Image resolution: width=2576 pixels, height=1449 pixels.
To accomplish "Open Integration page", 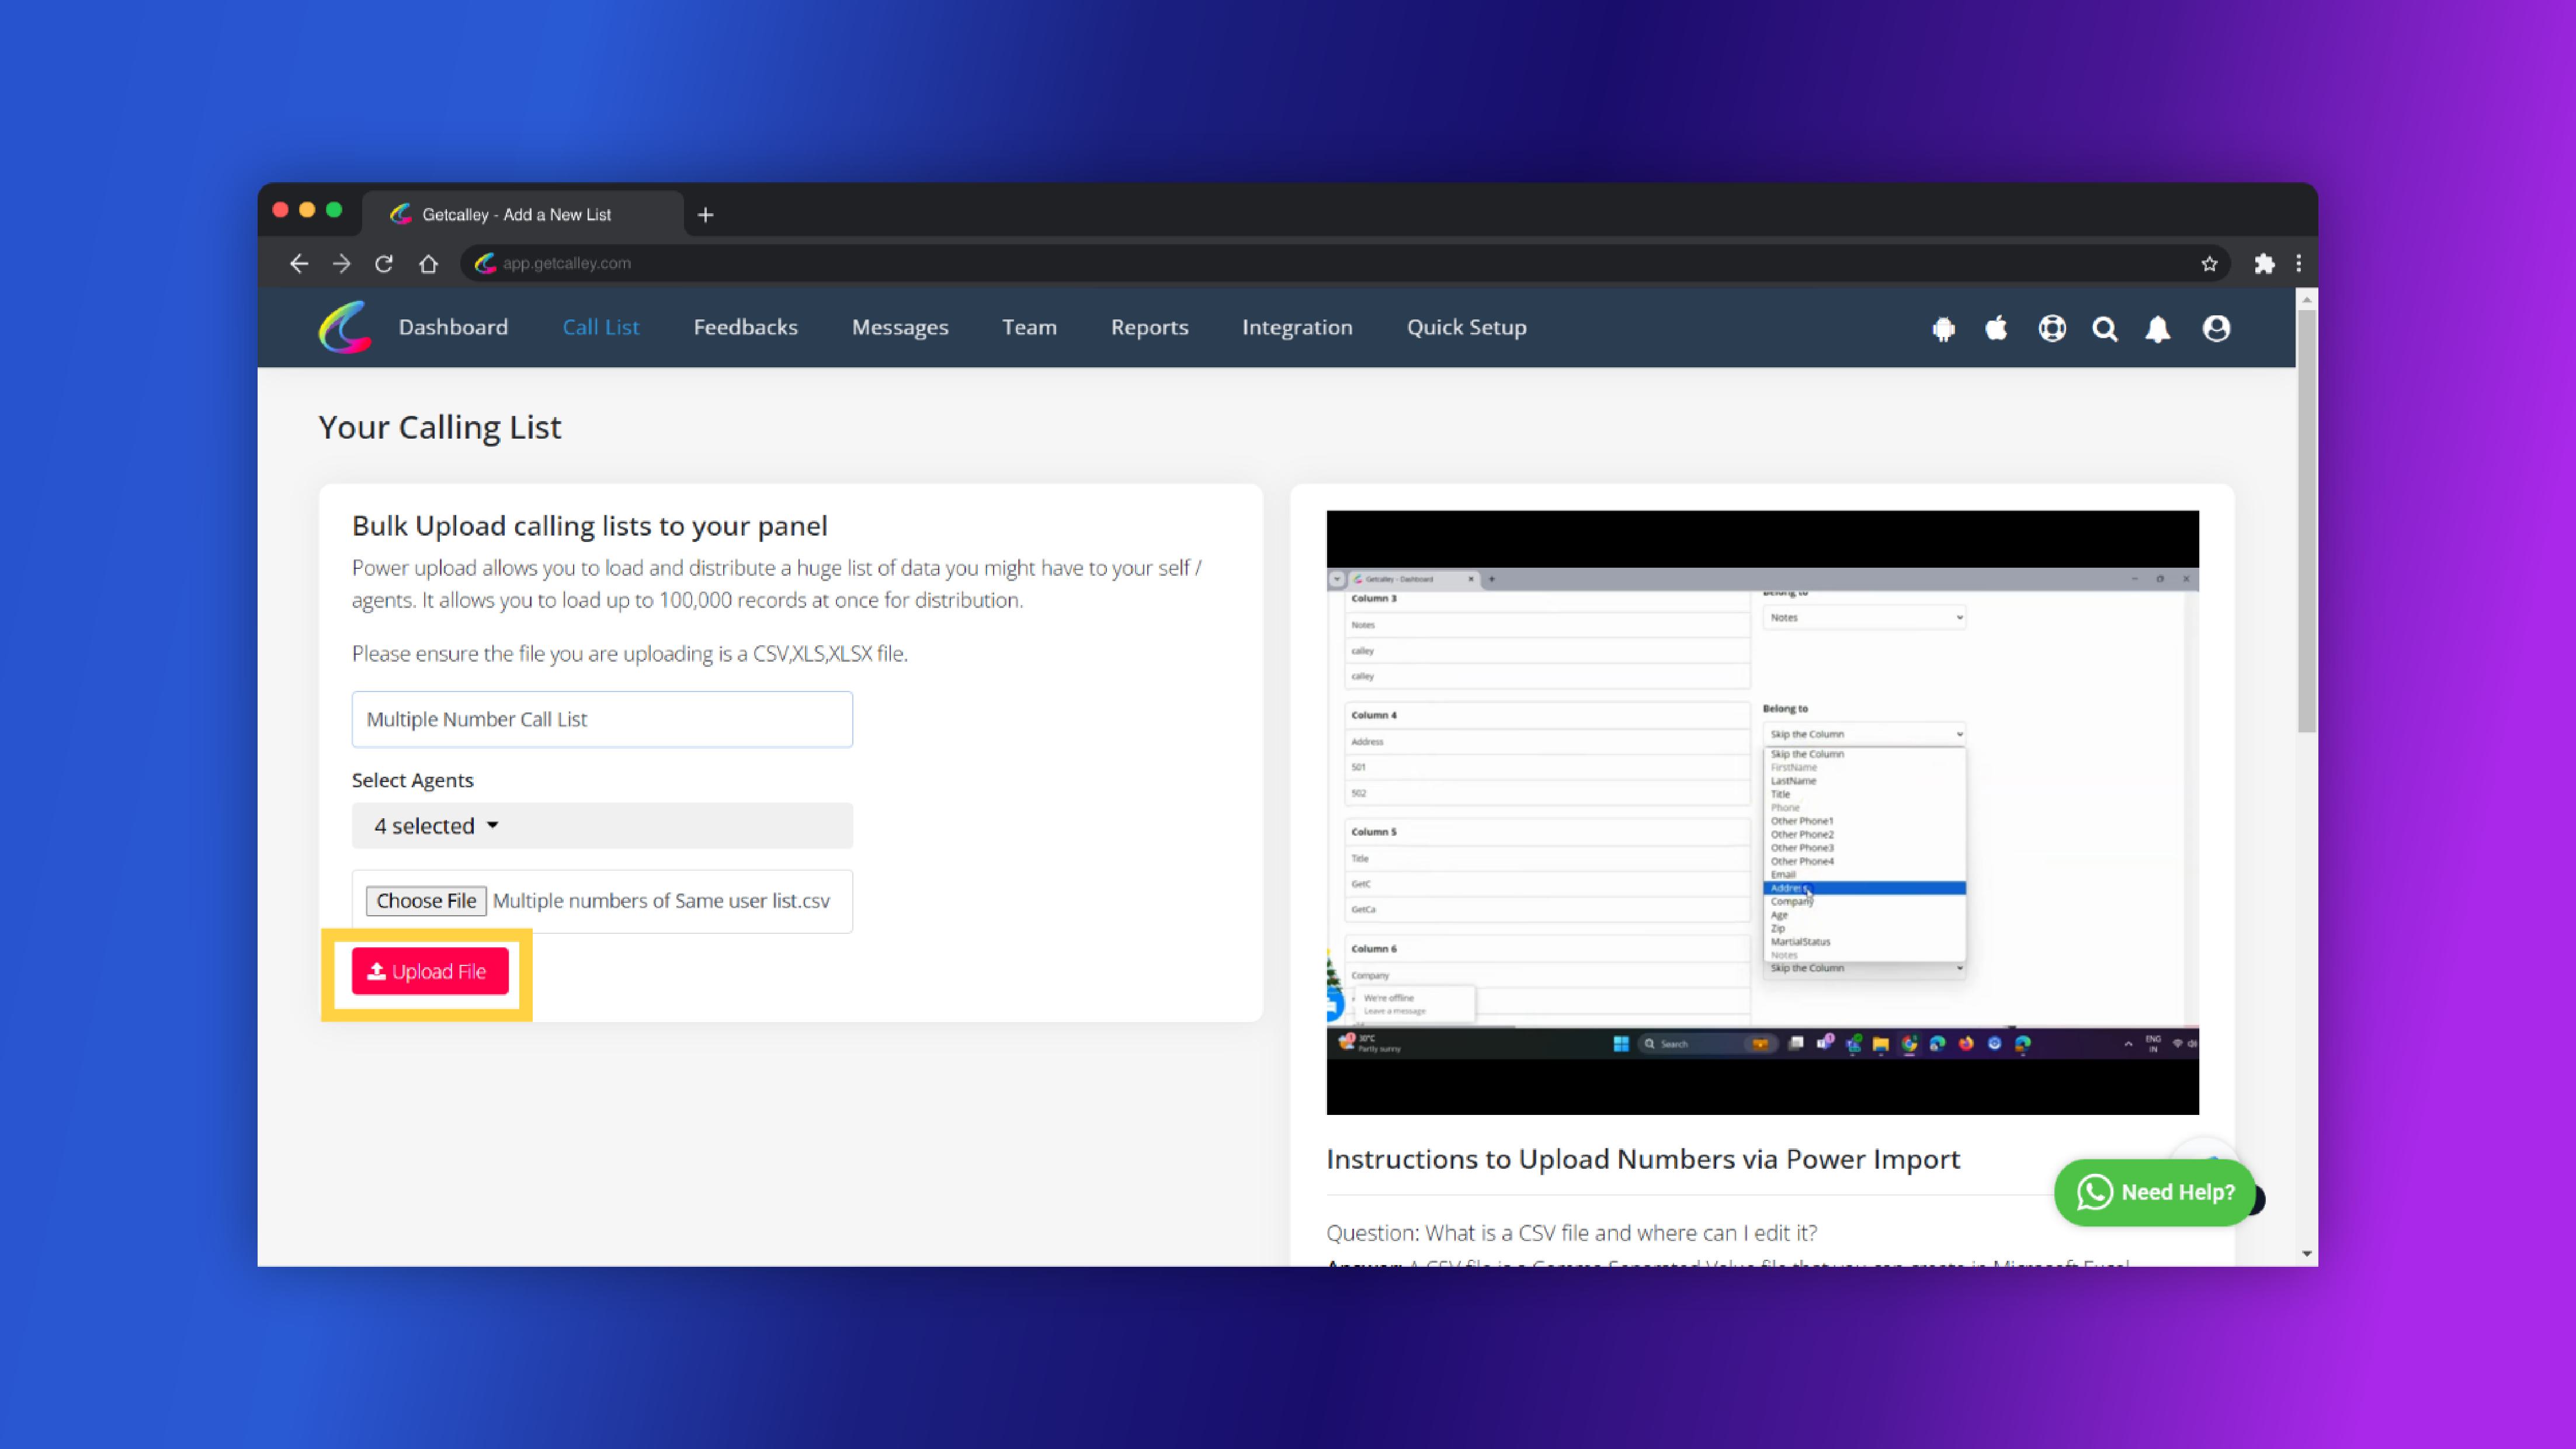I will (x=1297, y=327).
